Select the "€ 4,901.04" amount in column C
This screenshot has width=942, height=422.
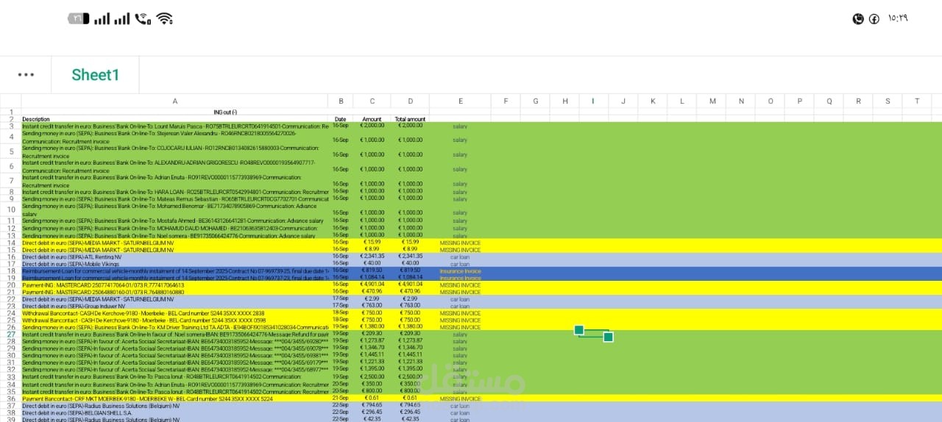click(372, 285)
